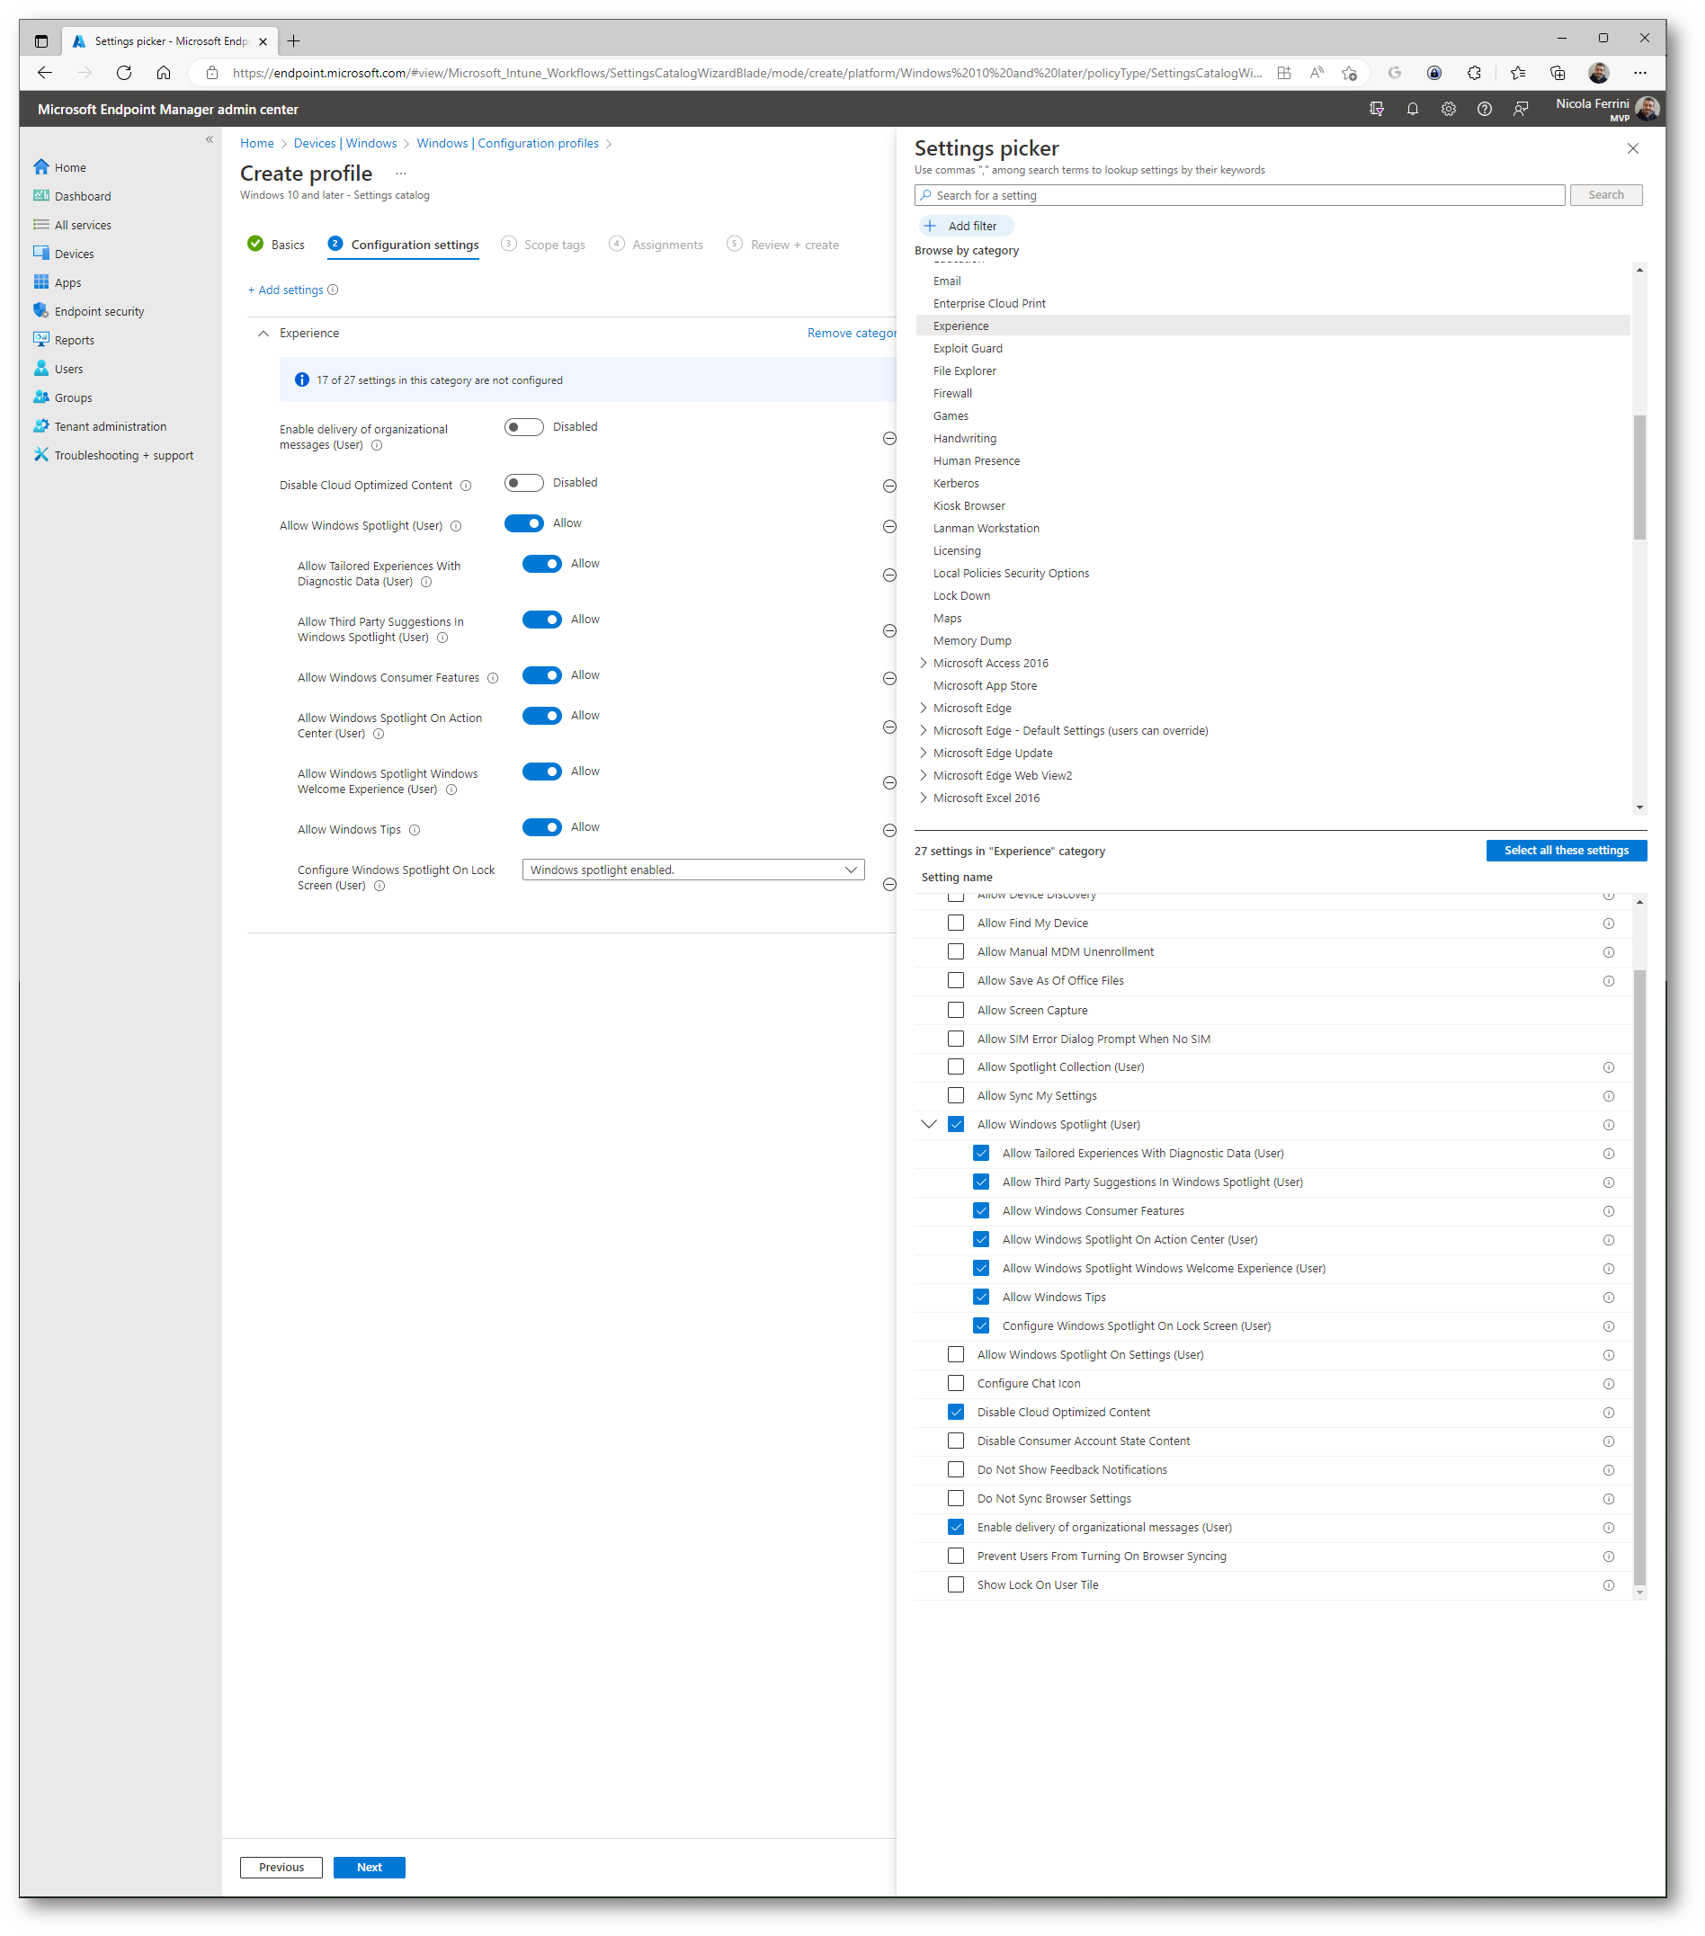
Task: Check Allow Find My Device
Action: click(x=956, y=923)
